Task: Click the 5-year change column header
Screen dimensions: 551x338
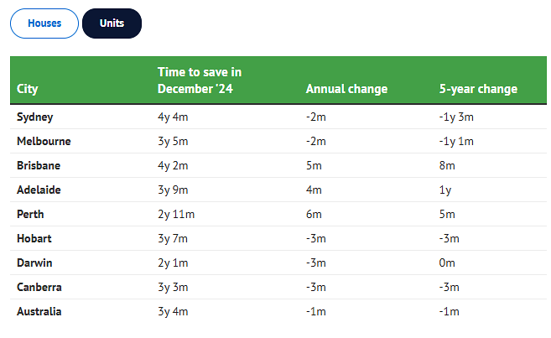Action: [478, 89]
